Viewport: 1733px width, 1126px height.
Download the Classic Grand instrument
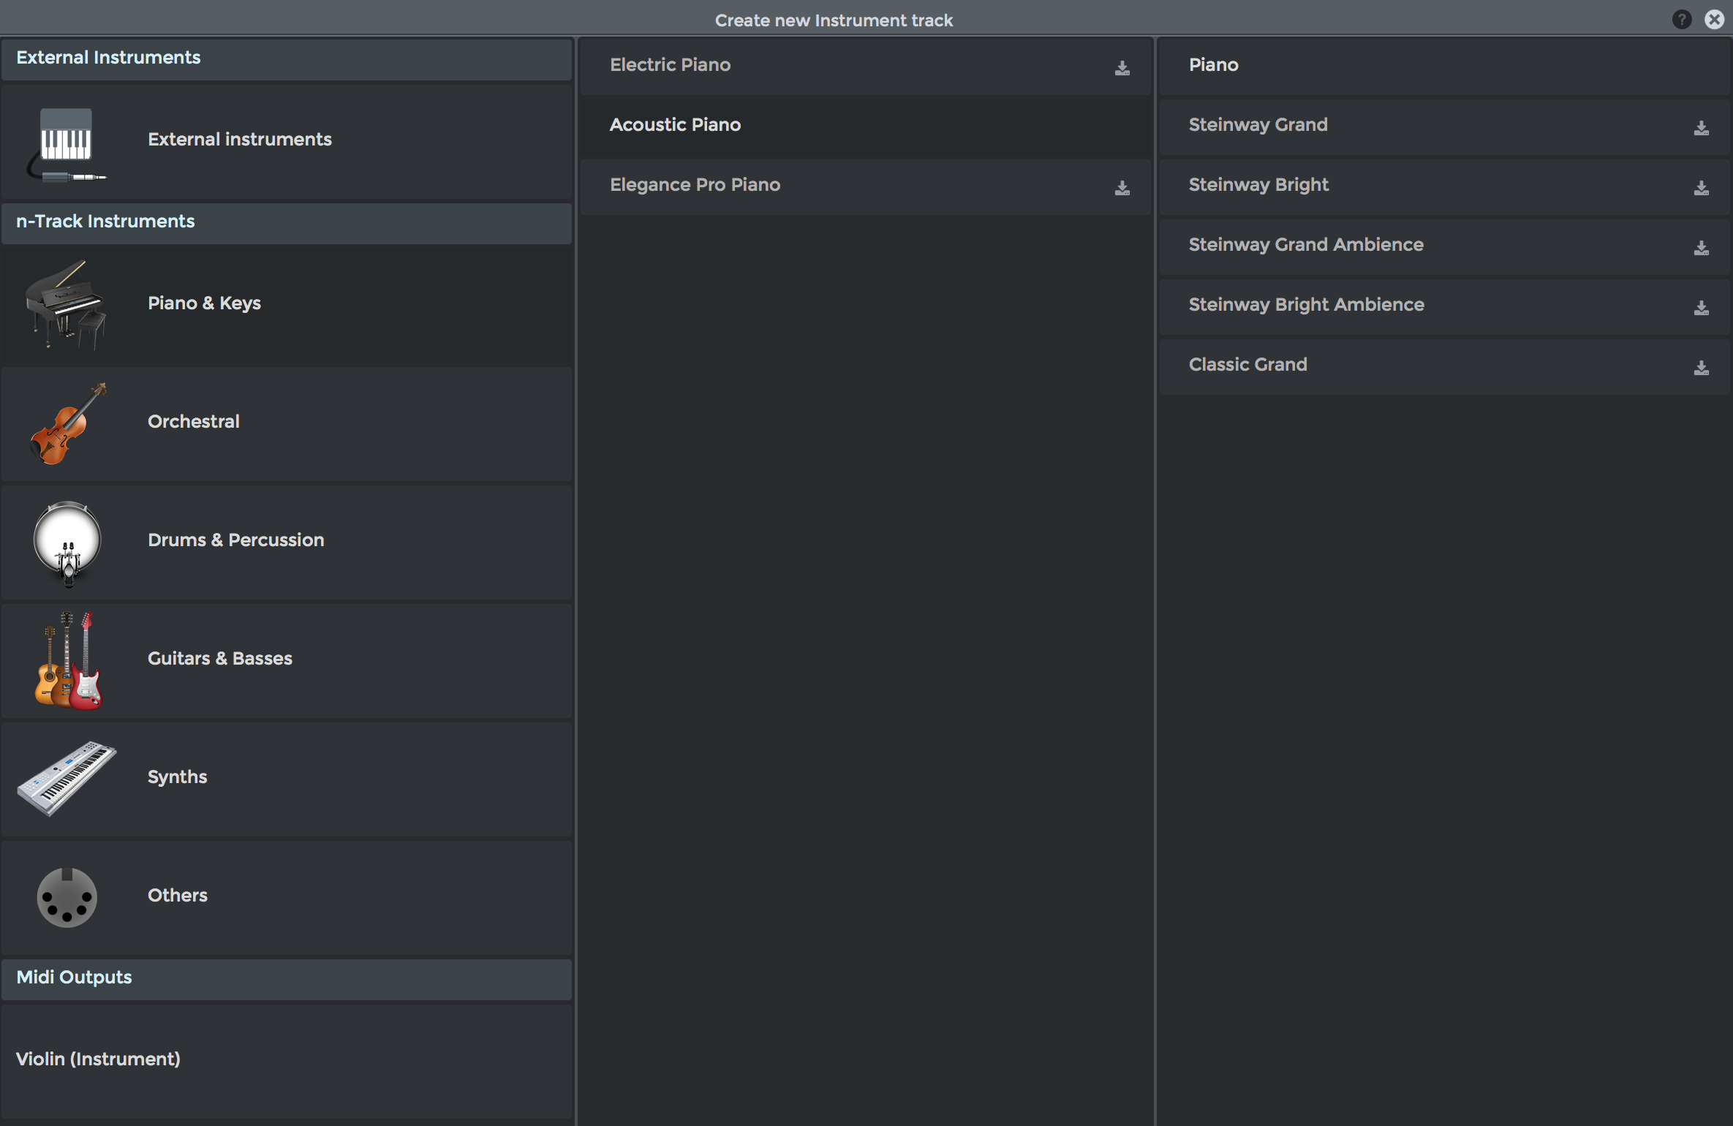point(1701,368)
